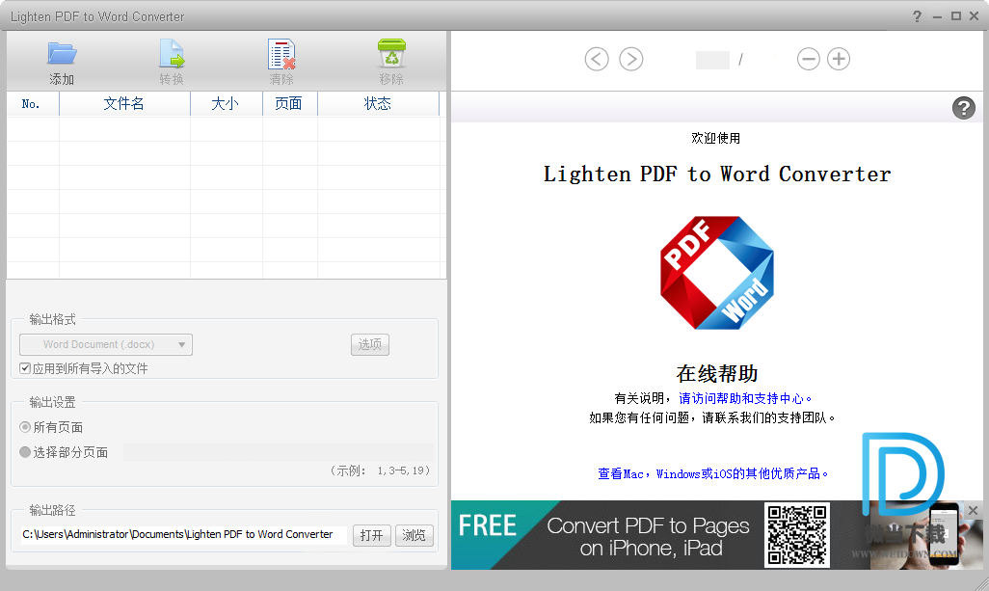Image resolution: width=989 pixels, height=591 pixels.
Task: Click the title bar question mark help
Action: [x=917, y=16]
